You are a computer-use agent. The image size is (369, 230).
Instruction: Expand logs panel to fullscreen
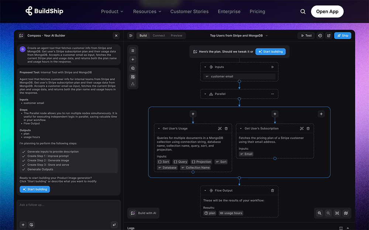341,228
